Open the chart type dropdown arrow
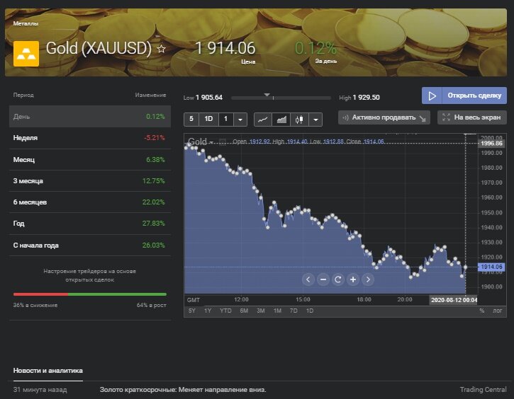 (316, 119)
